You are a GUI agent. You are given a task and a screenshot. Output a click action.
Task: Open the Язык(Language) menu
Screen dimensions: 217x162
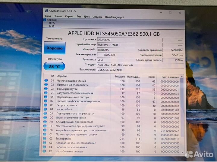[114, 17]
